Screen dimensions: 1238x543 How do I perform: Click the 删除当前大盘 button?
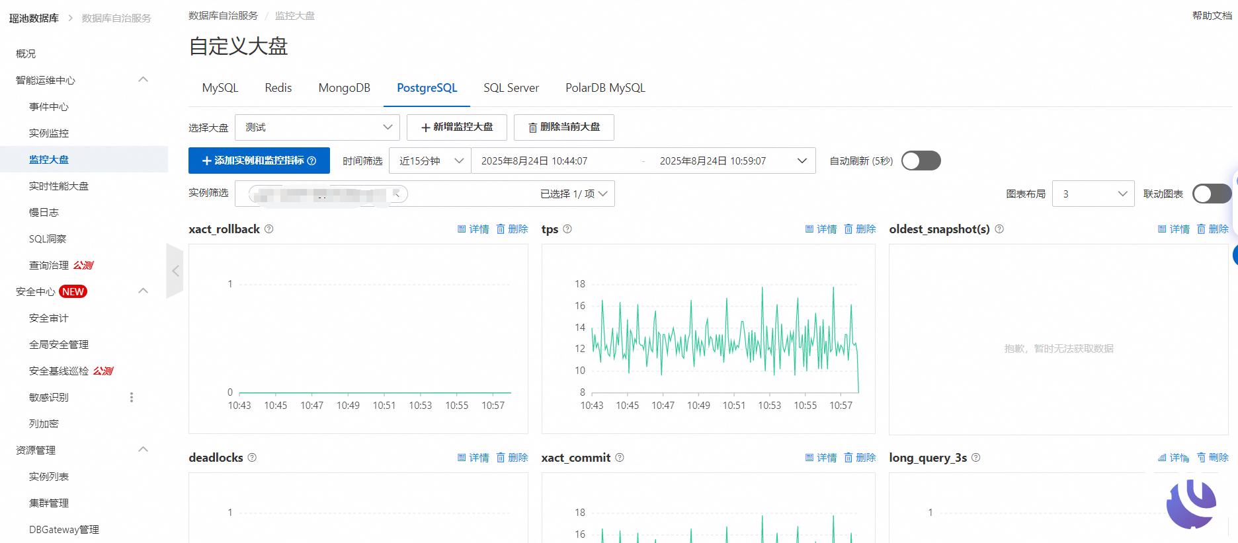coord(564,127)
